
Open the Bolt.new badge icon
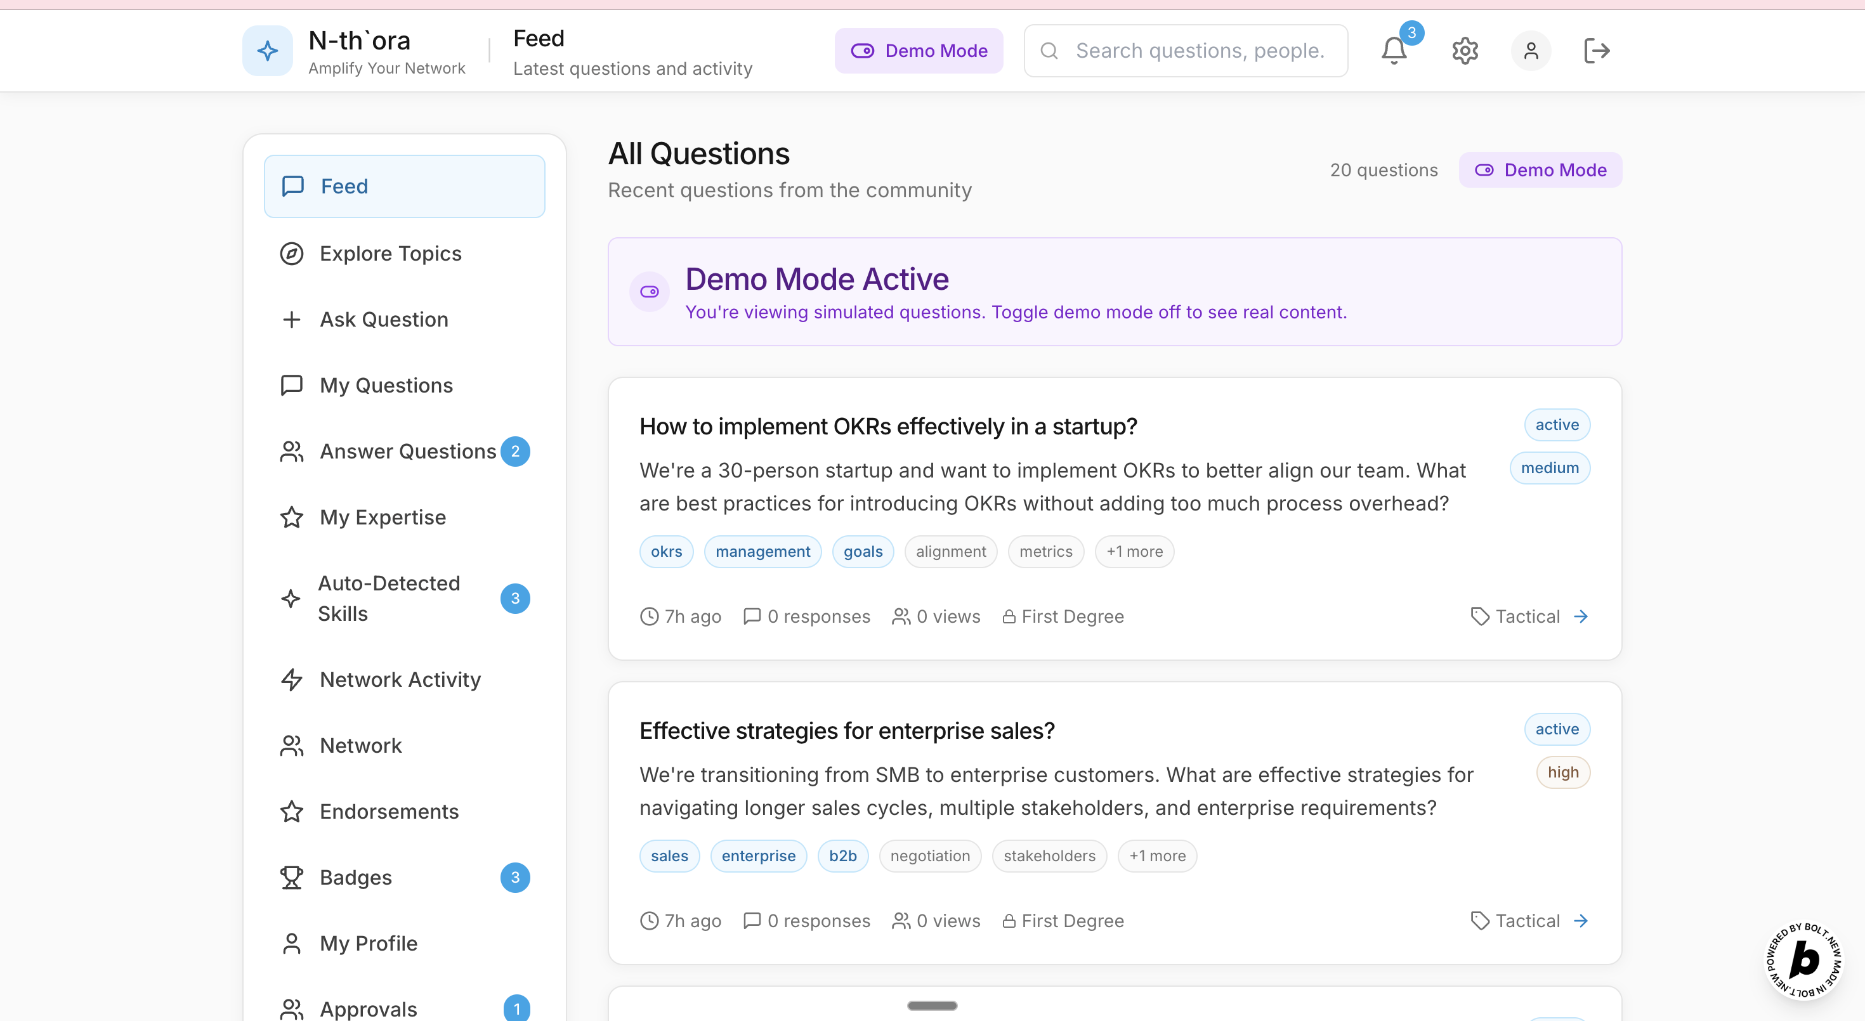coord(1804,959)
